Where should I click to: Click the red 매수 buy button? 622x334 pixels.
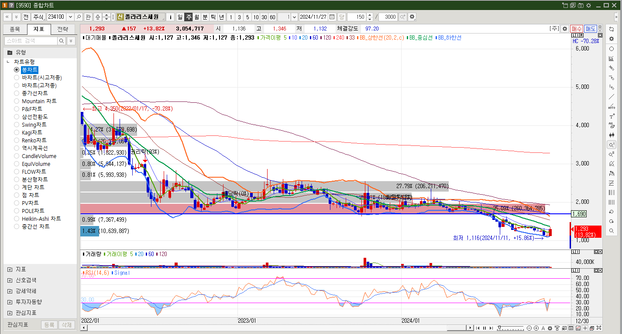click(577, 29)
